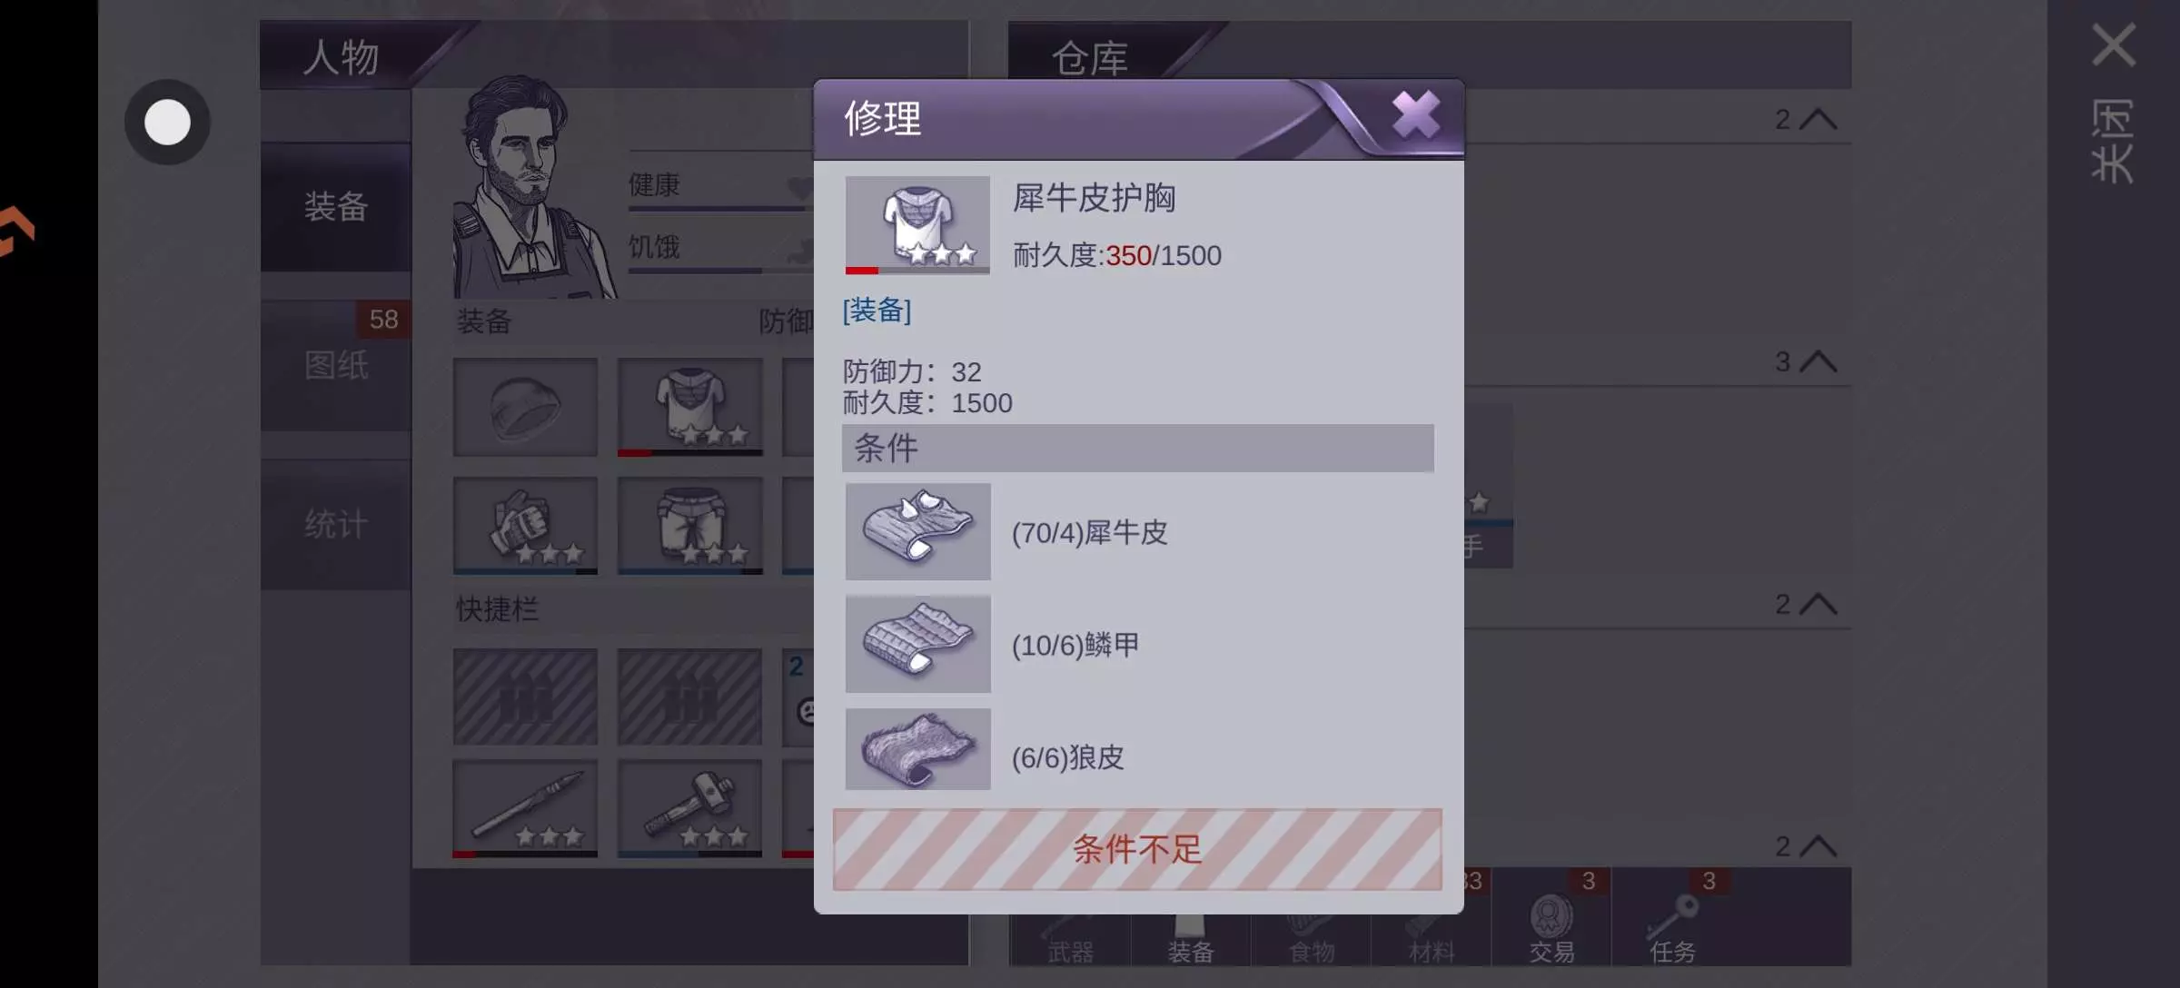Tap the white record circle button

coord(167,122)
